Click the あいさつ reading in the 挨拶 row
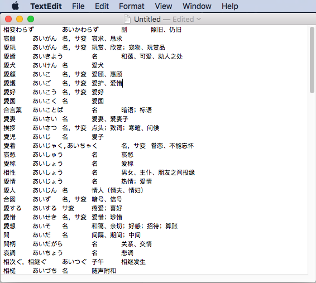This screenshot has width=316, height=283. (x=45, y=128)
